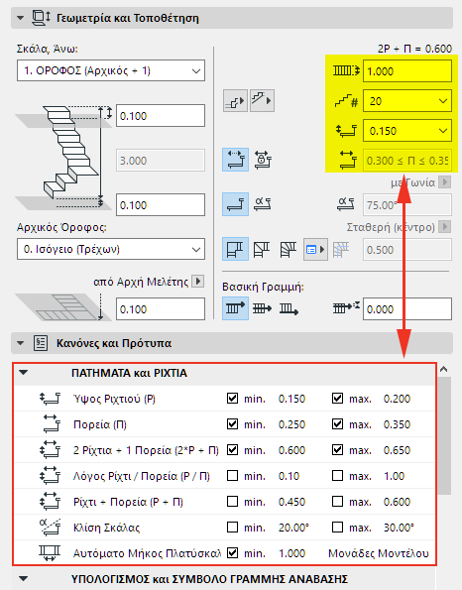Click the going icon in Πορεία (Π) row

pos(52,423)
